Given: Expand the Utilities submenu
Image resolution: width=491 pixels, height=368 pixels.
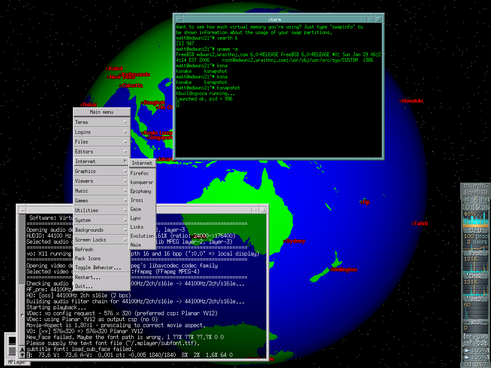Looking at the screenshot, I should [x=101, y=210].
